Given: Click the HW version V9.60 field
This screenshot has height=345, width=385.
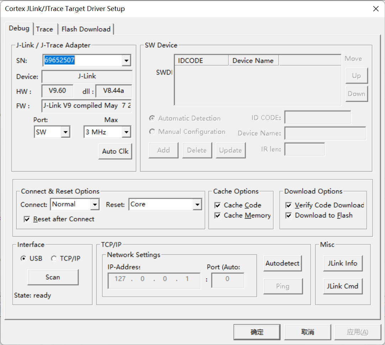Looking at the screenshot, I should 57,91.
